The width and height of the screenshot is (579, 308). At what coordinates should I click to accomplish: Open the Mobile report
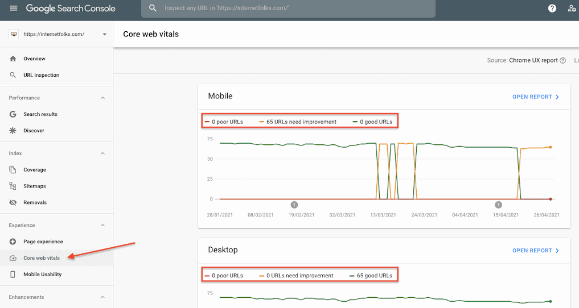[535, 97]
